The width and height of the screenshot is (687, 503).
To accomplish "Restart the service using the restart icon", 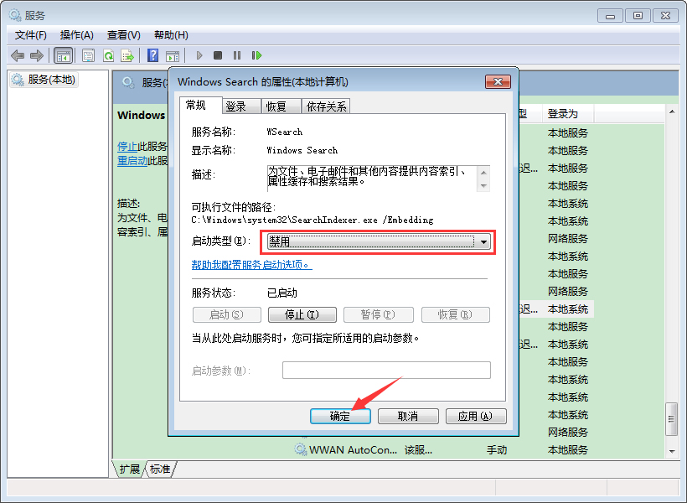I will (x=256, y=54).
